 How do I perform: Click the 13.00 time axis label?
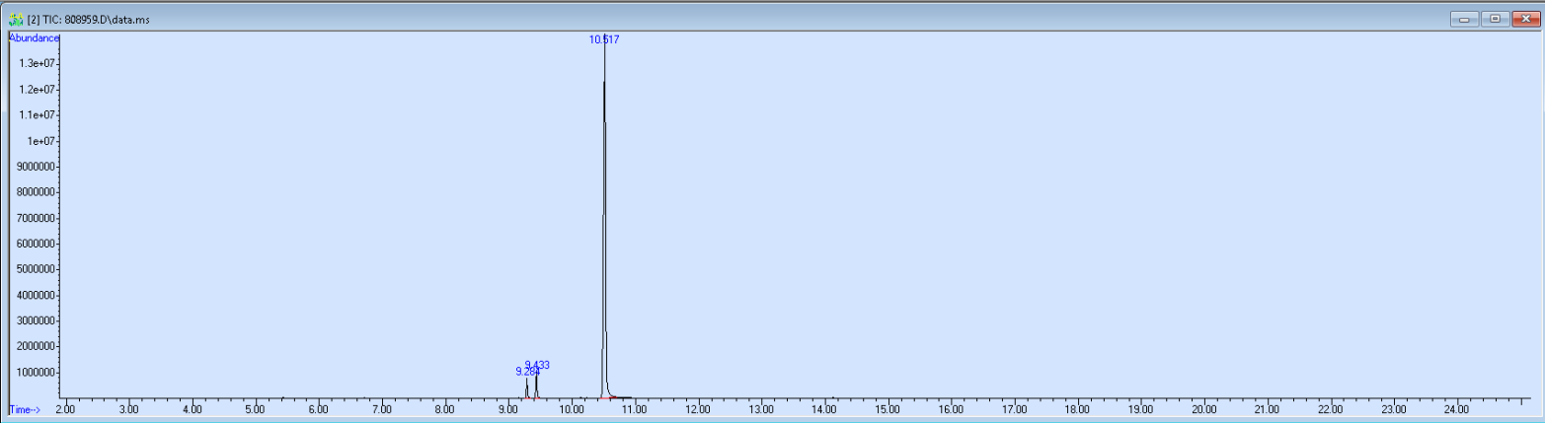pyautogui.click(x=761, y=408)
